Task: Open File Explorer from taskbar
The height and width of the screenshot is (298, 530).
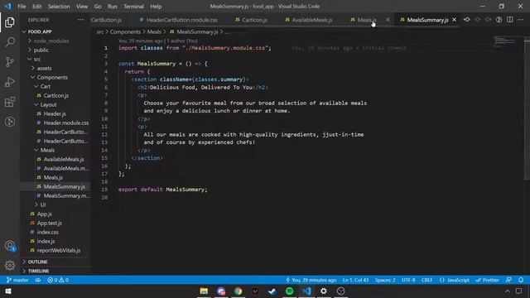Action: pyautogui.click(x=204, y=291)
